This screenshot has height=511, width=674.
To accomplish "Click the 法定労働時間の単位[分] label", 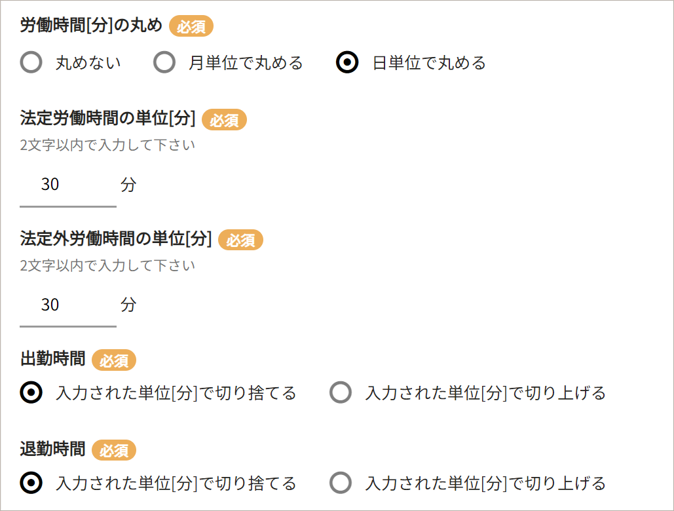I will (x=107, y=119).
